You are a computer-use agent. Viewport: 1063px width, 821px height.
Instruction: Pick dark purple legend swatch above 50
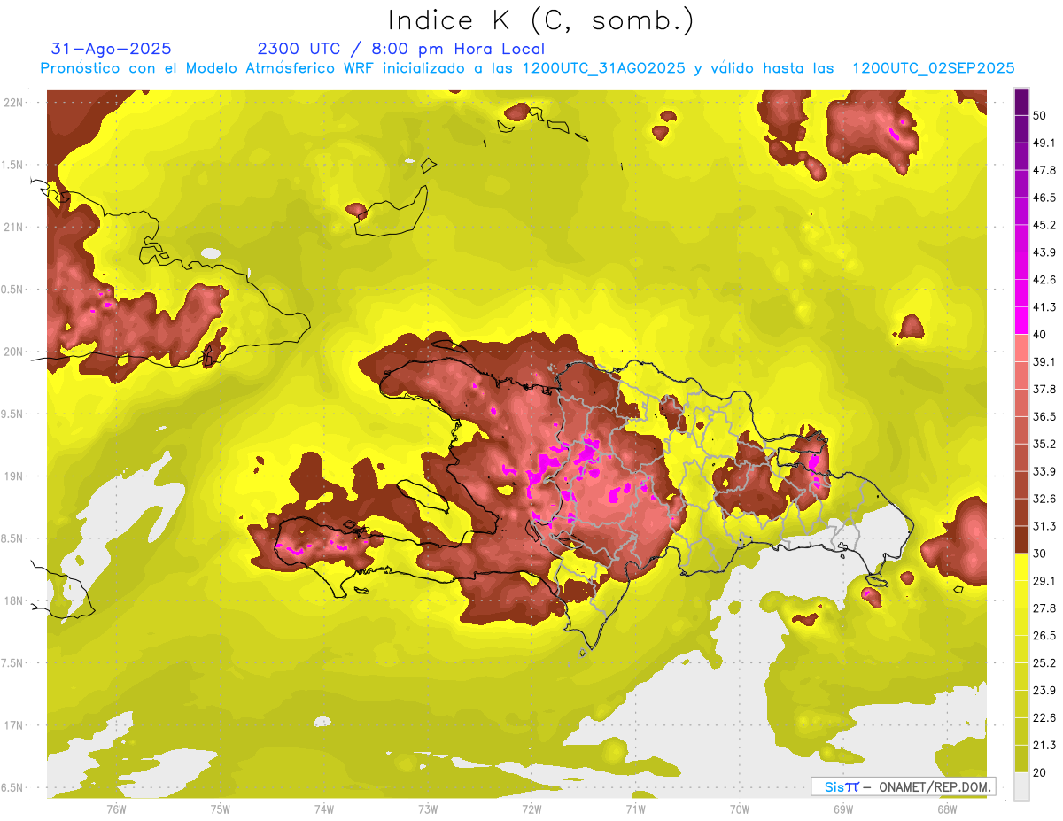[1021, 103]
